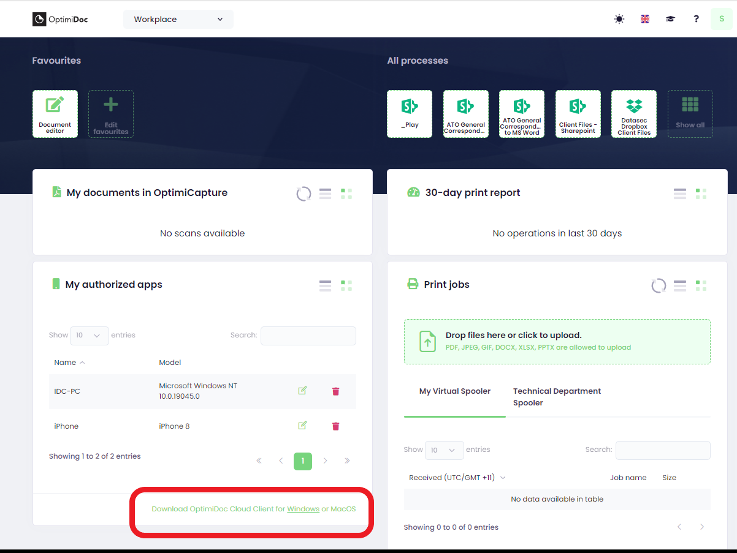Focus the Print jobs Search field
This screenshot has width=737, height=553.
663,450
